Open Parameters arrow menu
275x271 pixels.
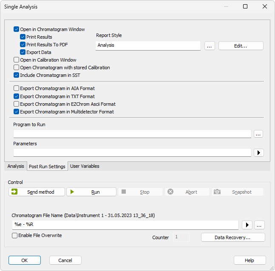pyautogui.click(x=258, y=152)
